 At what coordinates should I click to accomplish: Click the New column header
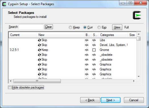tap(61, 35)
